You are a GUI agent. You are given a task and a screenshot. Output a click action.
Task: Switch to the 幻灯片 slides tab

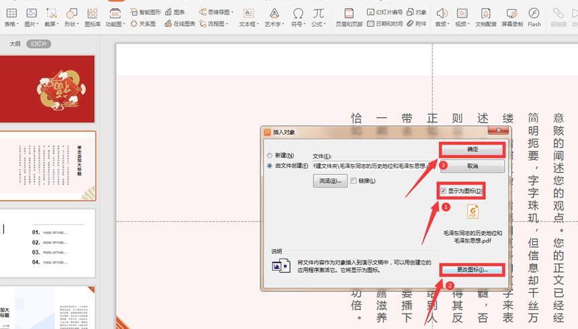pyautogui.click(x=39, y=44)
